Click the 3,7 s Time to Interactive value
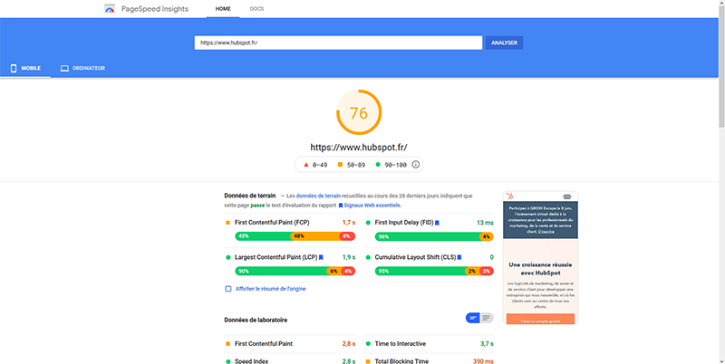 point(487,344)
